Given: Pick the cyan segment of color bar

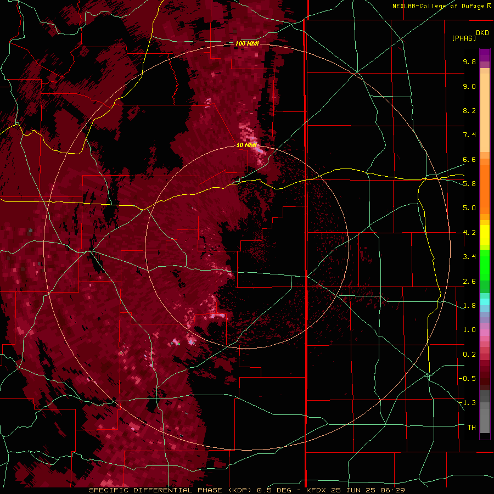Looking at the screenshot, I should click(x=485, y=302).
